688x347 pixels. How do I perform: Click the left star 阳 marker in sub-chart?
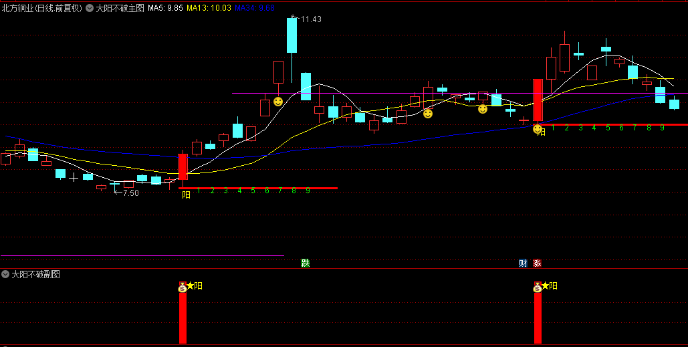pyautogui.click(x=195, y=286)
